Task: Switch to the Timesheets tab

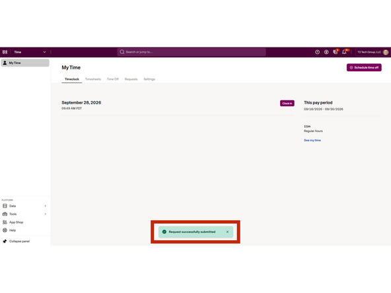Action: coord(93,79)
